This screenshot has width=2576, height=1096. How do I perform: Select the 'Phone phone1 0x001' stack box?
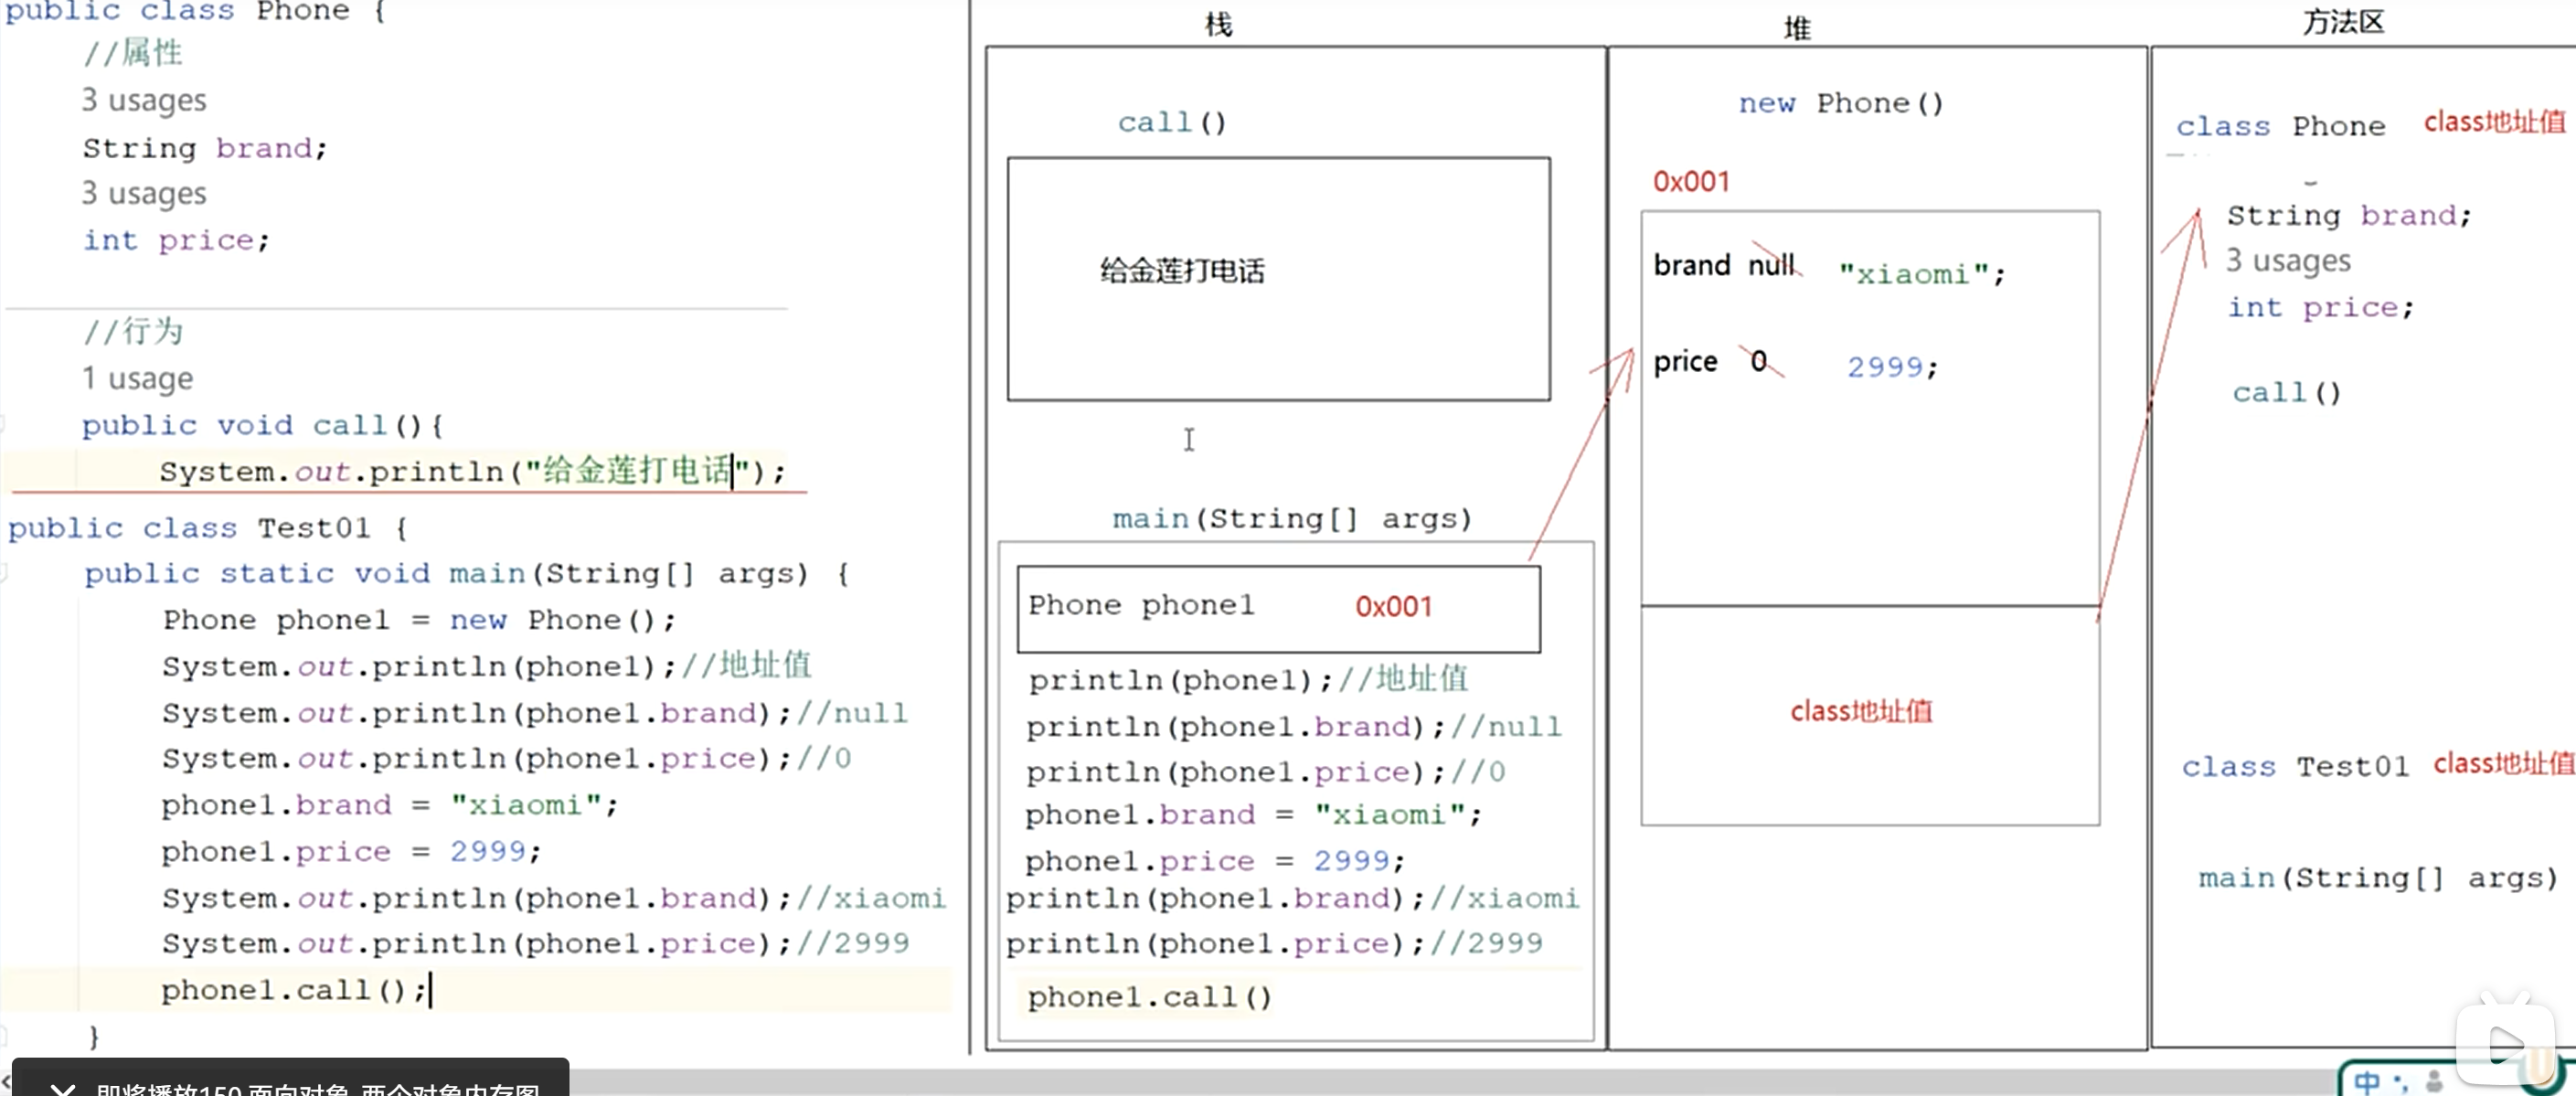(x=1277, y=608)
